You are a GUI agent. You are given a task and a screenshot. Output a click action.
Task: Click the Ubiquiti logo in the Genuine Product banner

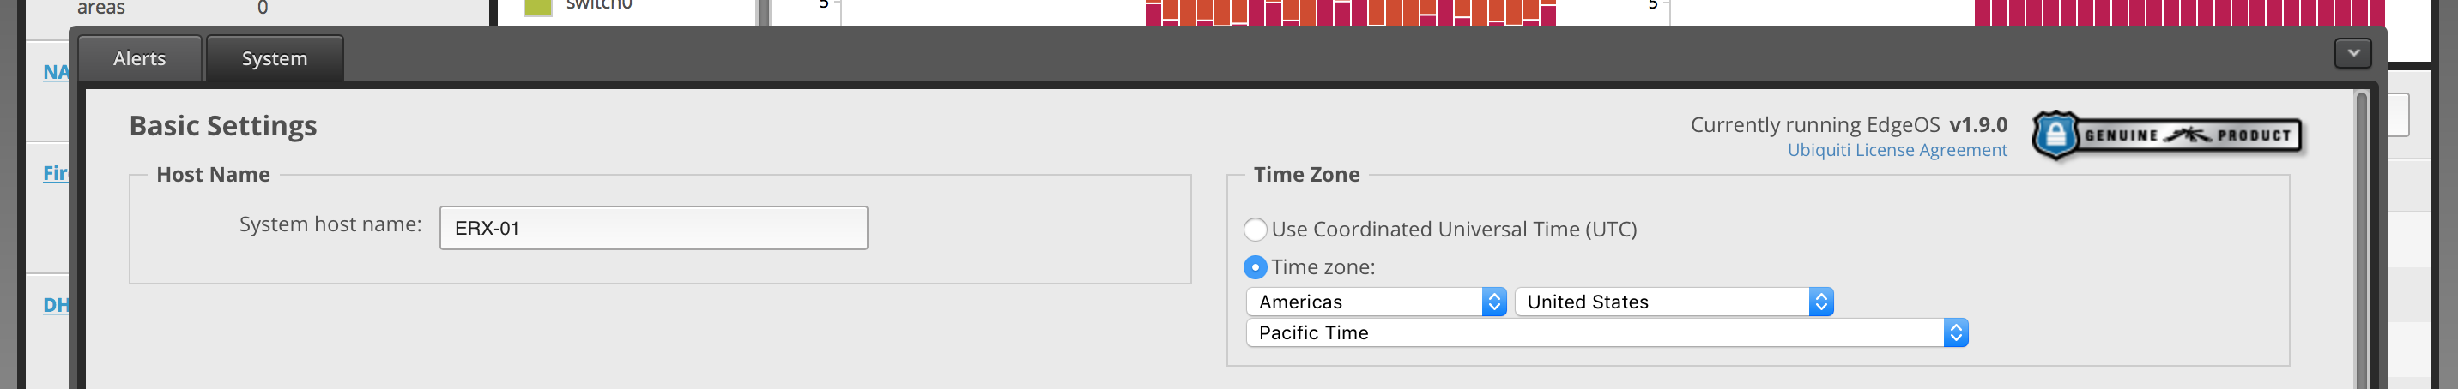click(2186, 135)
